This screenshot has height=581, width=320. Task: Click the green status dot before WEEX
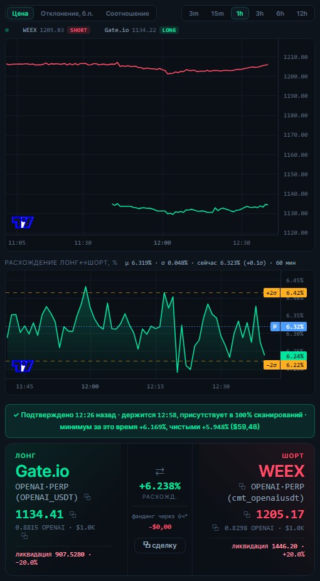coord(7,30)
